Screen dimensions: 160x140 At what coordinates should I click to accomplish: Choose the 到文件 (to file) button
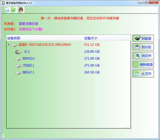143,56
